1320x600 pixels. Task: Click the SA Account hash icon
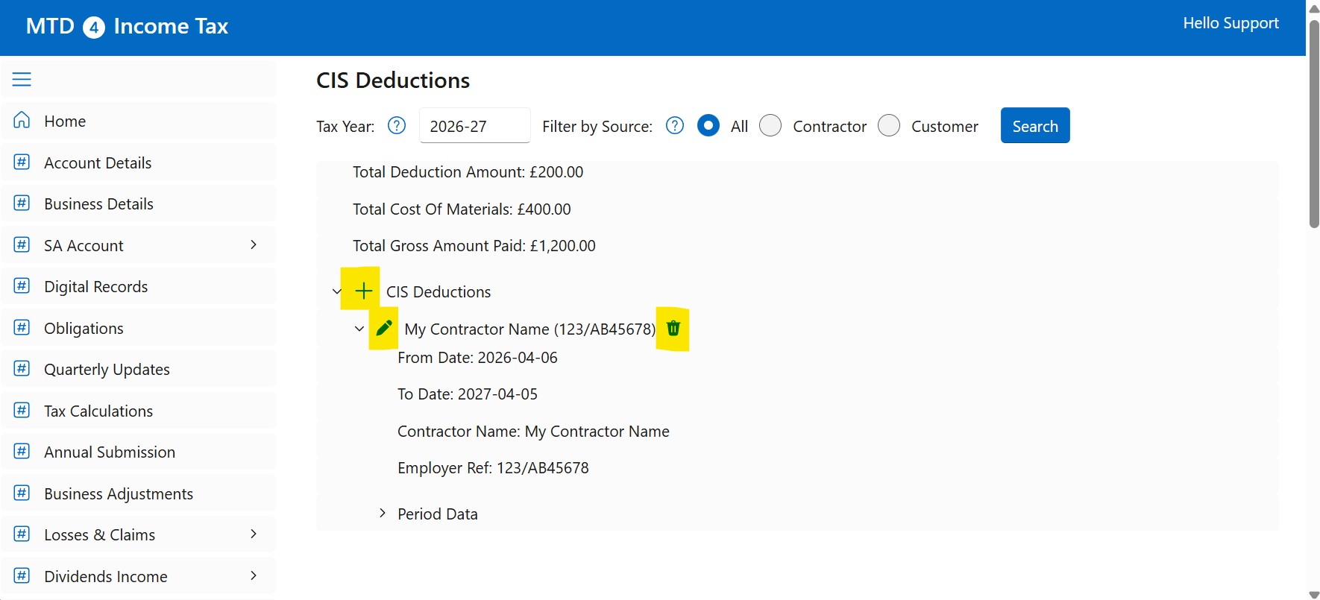22,244
